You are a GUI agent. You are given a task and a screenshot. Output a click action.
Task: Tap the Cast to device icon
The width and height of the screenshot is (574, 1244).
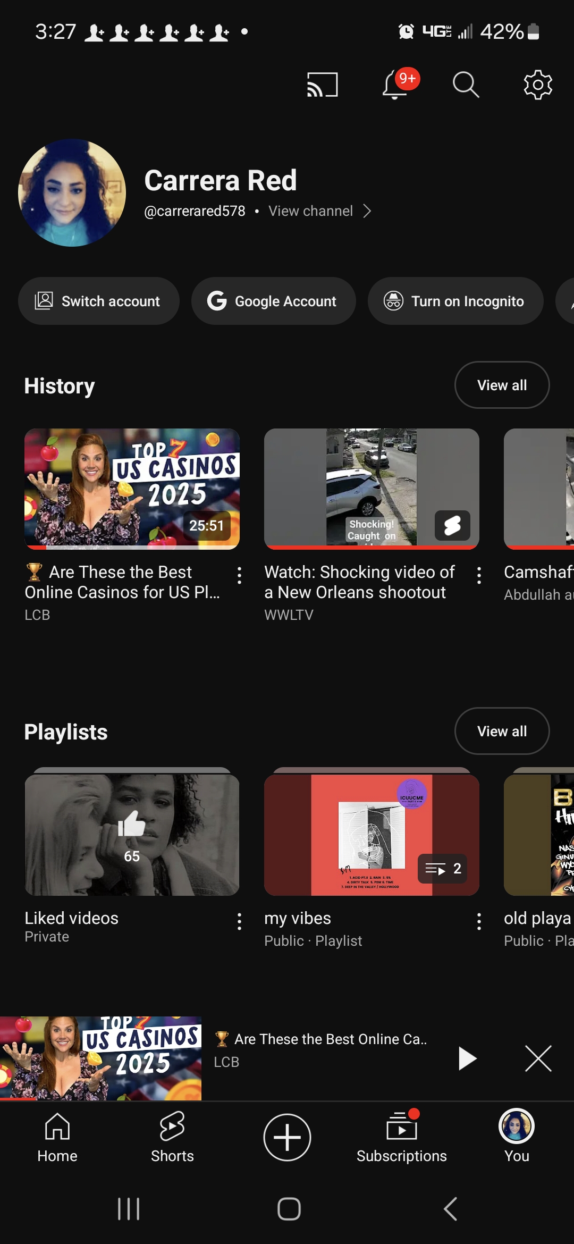(x=322, y=85)
